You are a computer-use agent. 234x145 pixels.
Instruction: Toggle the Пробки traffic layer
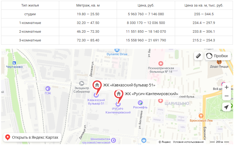coord(218,56)
